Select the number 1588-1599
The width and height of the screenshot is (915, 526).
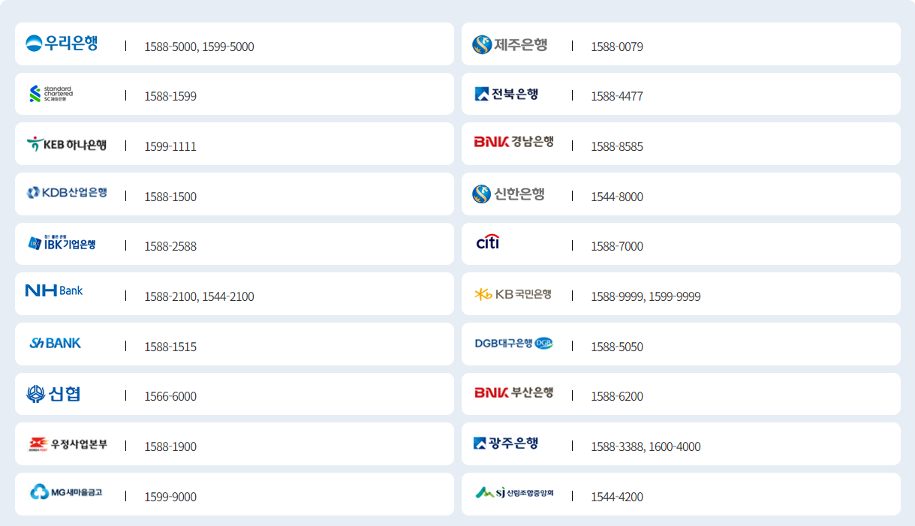click(170, 96)
